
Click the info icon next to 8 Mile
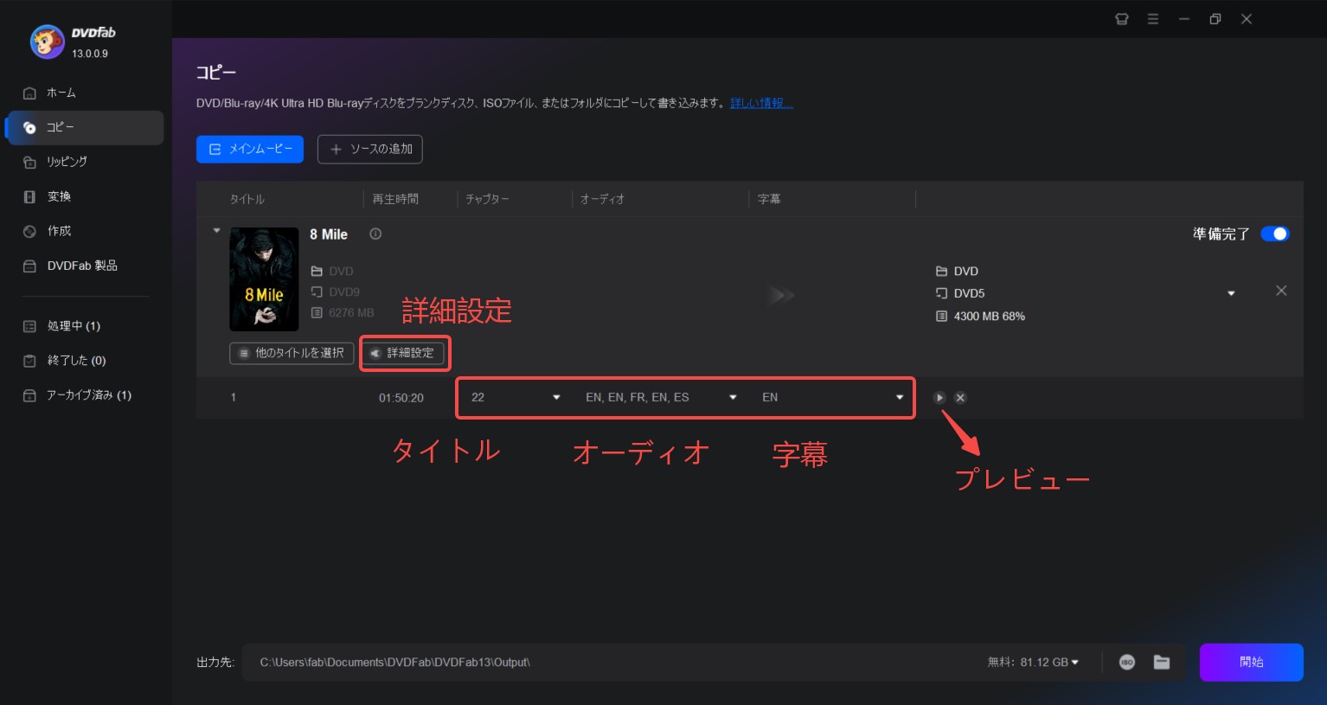pos(375,234)
